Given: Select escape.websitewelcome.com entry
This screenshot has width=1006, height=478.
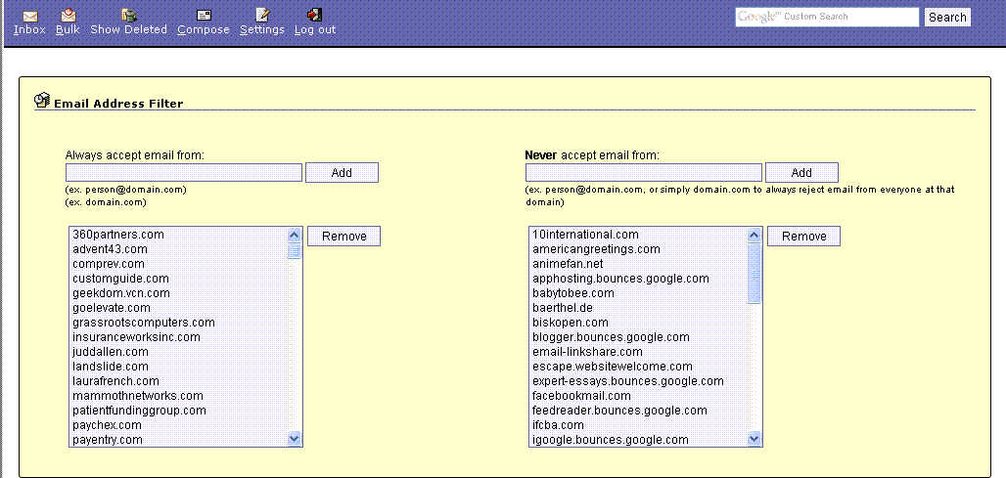Looking at the screenshot, I should pos(639,367).
